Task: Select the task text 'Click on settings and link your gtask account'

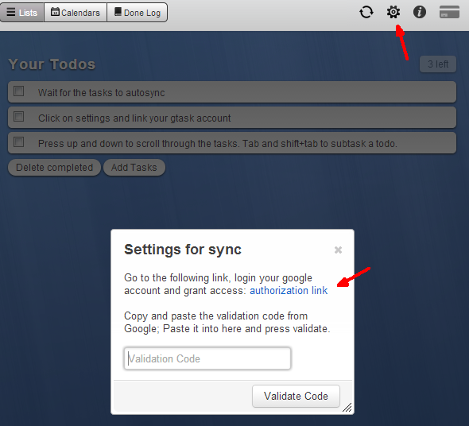Action: click(134, 118)
